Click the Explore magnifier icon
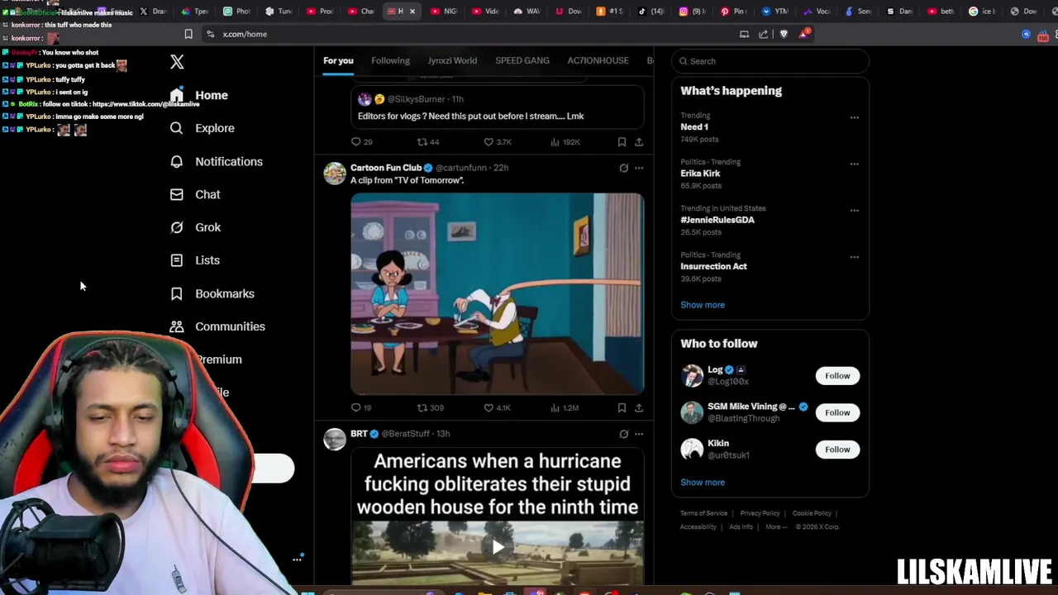This screenshot has width=1058, height=595. (176, 128)
